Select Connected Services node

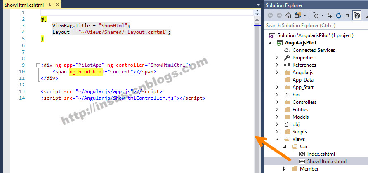point(314,50)
